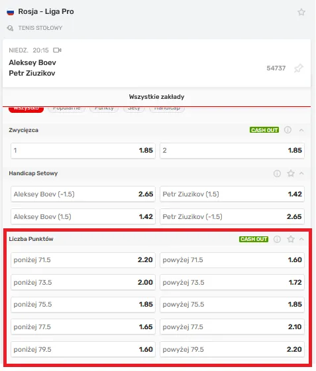The width and height of the screenshot is (316, 371).
Task: Collapse the Handicap Setowy section
Action: 301,173
